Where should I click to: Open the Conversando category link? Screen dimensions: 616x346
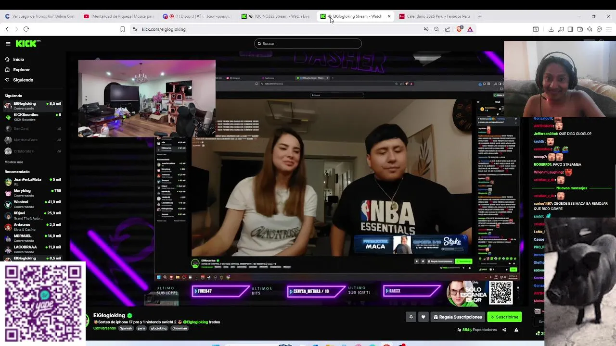tap(104, 328)
